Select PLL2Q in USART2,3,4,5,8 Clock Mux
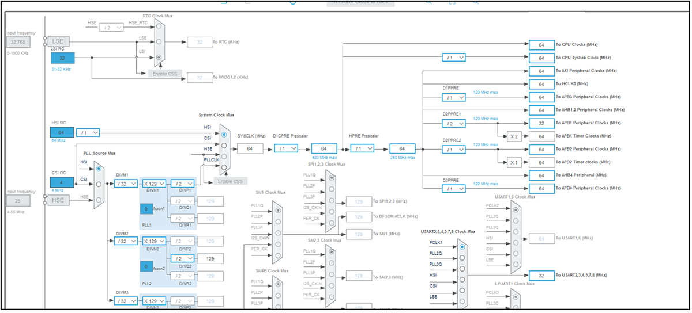 tap(462, 258)
